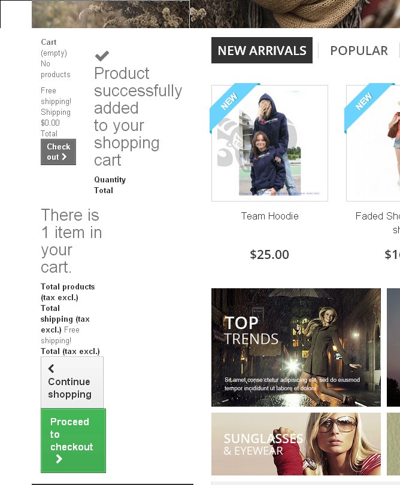The height and width of the screenshot is (485, 400).
Task: Open the Top Trends banner
Action: pos(296,347)
